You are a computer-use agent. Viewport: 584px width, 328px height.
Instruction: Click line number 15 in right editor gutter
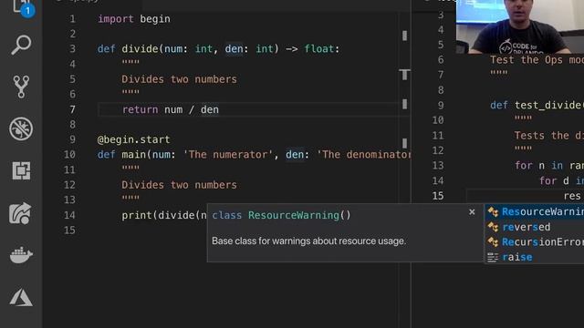point(438,196)
